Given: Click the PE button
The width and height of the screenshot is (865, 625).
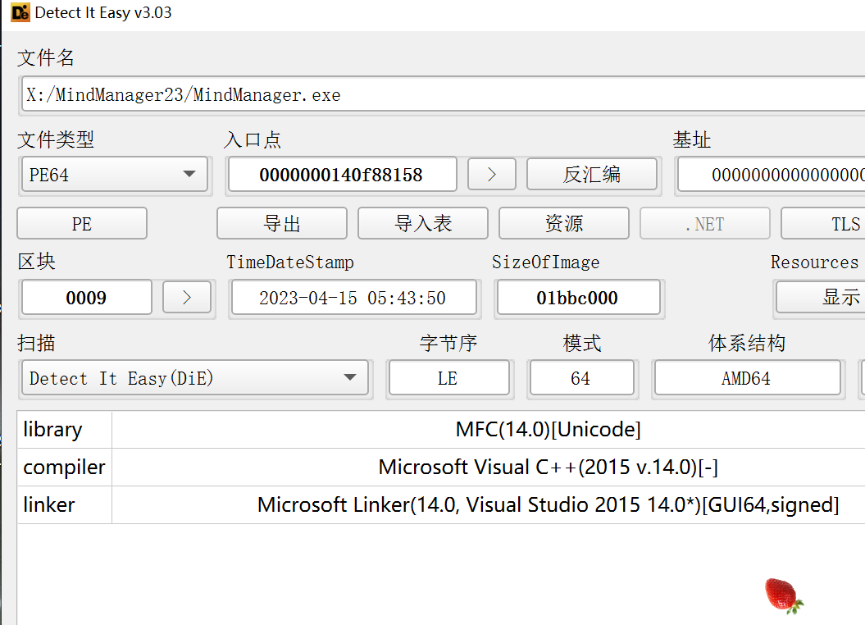Looking at the screenshot, I should click(82, 223).
